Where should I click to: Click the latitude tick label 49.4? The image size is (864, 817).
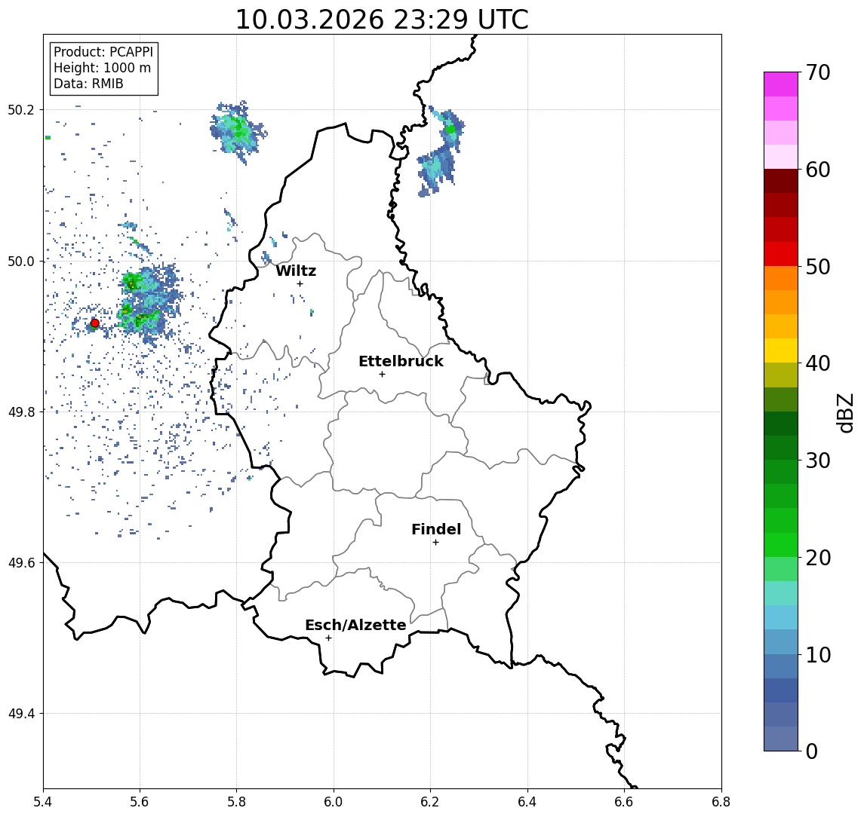21,714
